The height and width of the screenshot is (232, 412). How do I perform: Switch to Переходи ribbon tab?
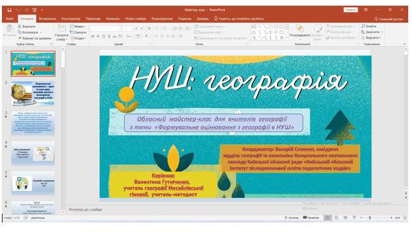(93, 19)
